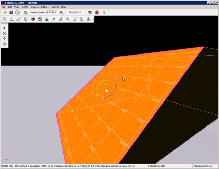Expand the second toolbar overflow handle

tap(94, 19)
